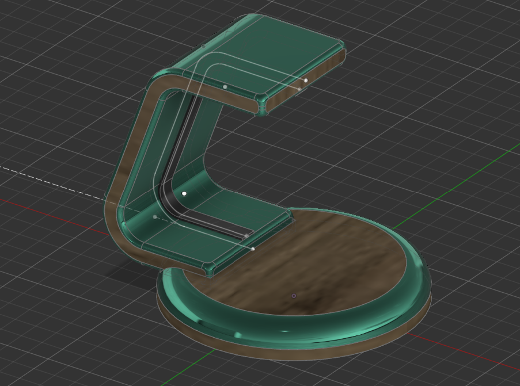Screen dimensions: 520x386
Task: Pick the white point at lower arm's front tip
Action: (253, 249)
